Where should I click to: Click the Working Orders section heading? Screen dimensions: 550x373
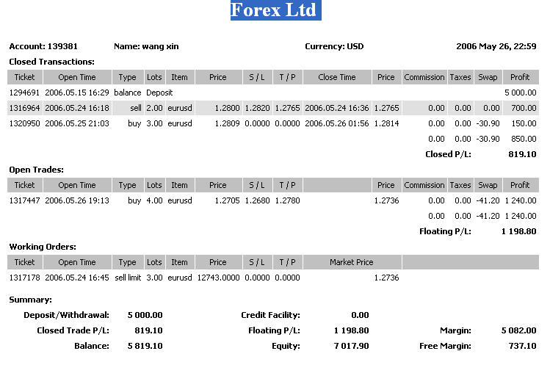click(43, 247)
